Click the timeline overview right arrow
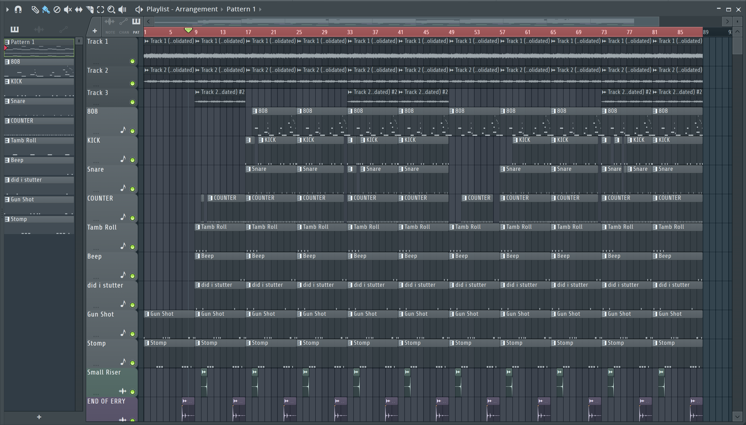Screen dimensions: 746x425 (x=727, y=21)
